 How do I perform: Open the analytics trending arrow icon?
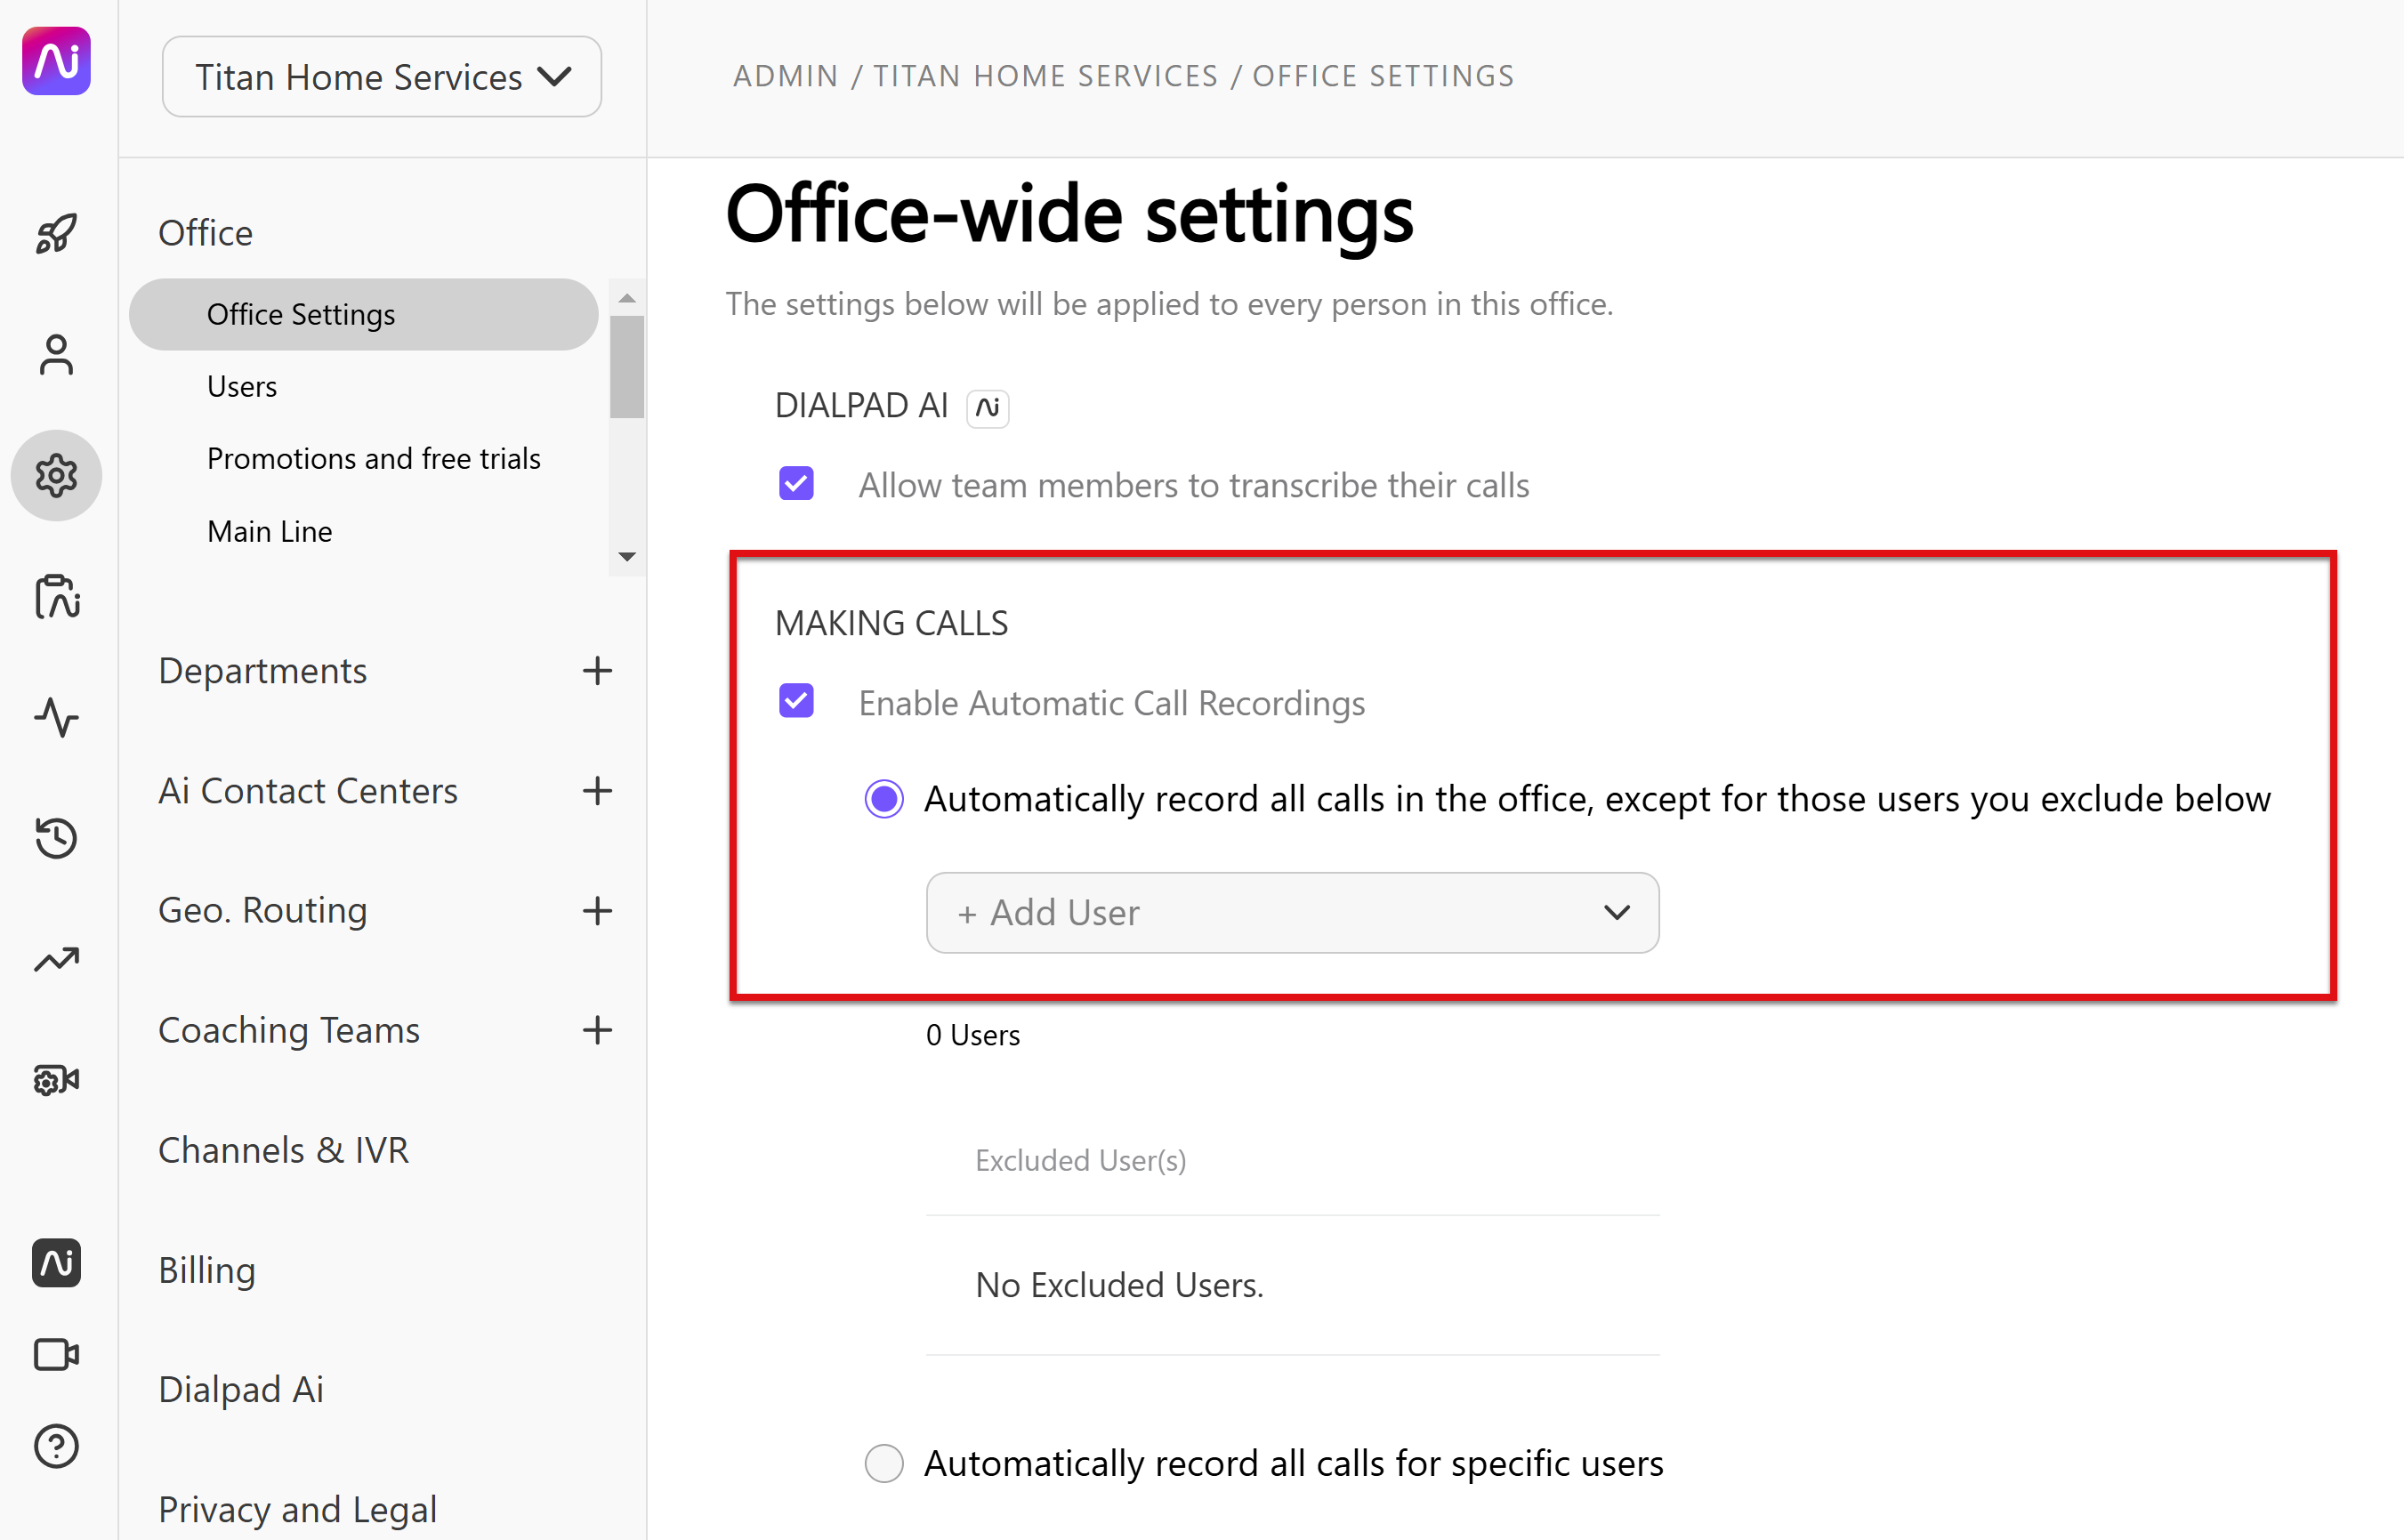(56, 960)
